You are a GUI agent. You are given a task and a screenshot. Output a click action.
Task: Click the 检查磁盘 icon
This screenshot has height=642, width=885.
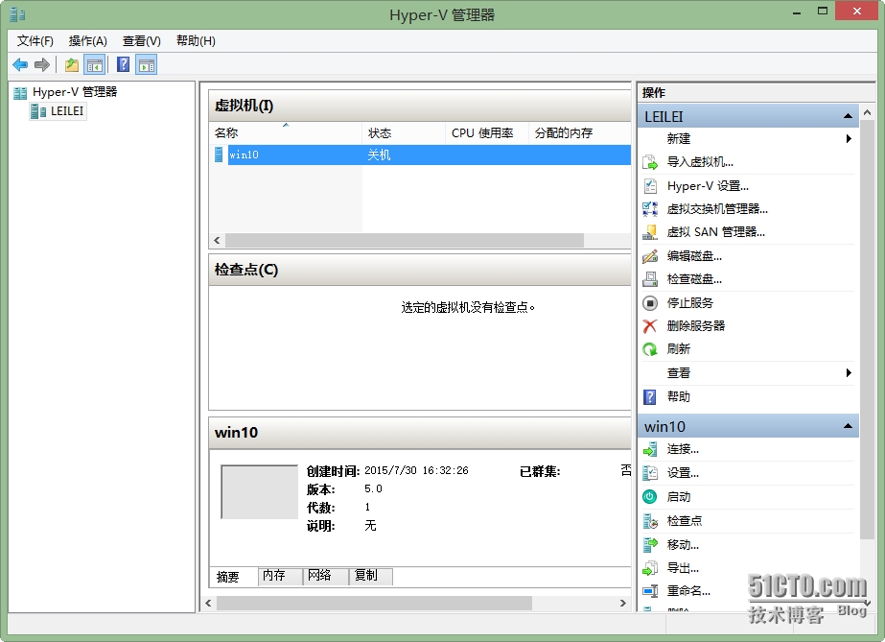coord(650,279)
